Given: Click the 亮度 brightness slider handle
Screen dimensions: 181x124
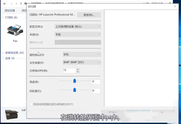Looking at the screenshot, I should click(74, 81).
